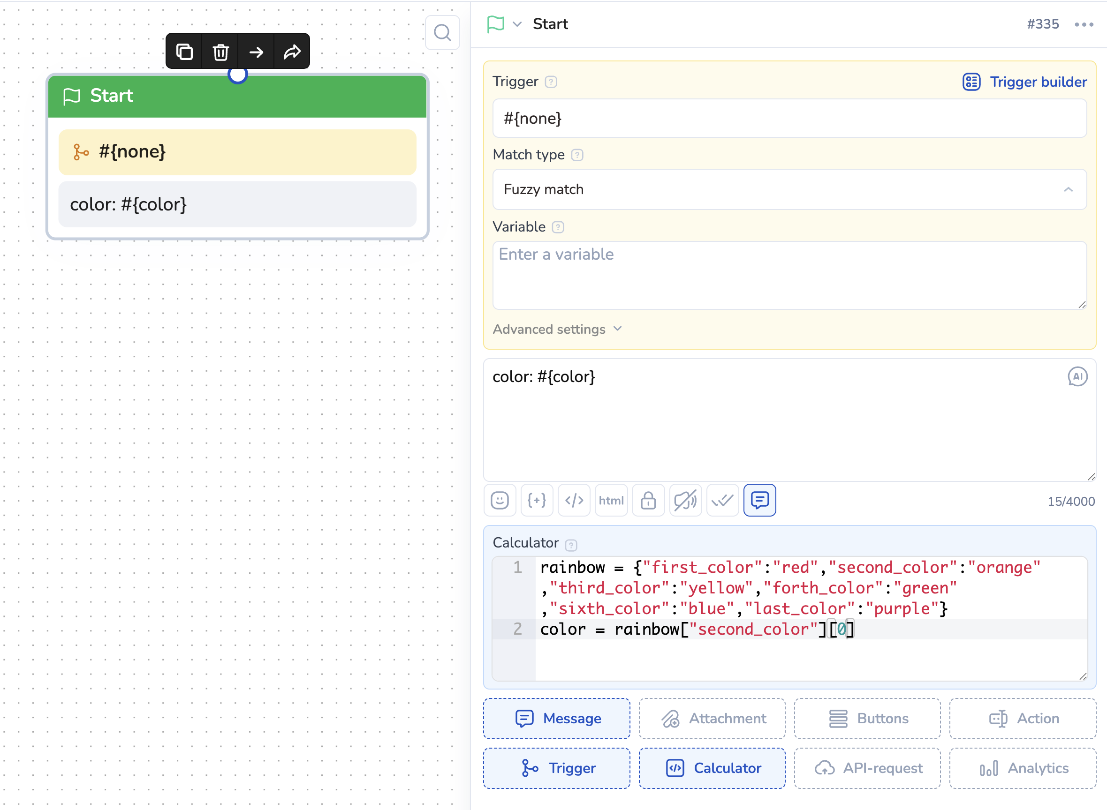Click the code formatting </> icon
1107x810 pixels.
[x=574, y=500]
